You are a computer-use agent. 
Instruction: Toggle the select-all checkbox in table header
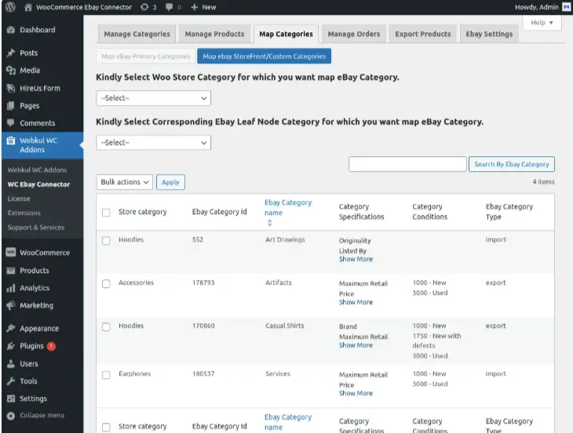106,212
